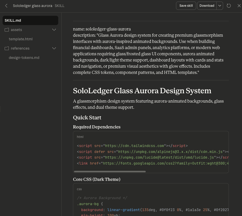Click the references folder icon
Viewport: 242px width, 216px height.
click(7, 48)
